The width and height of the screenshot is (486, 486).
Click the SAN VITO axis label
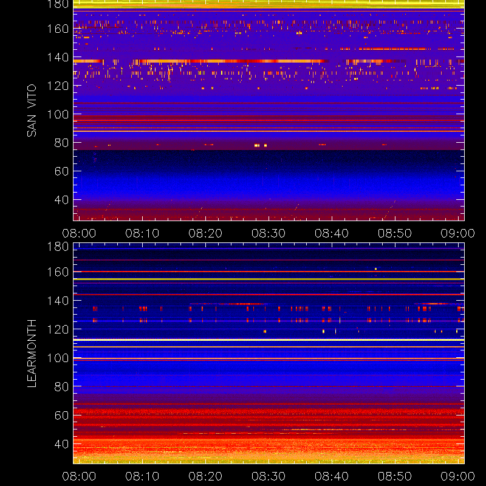(x=32, y=111)
